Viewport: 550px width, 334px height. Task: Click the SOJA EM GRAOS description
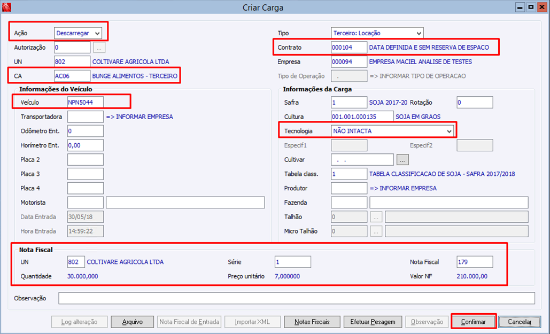tap(418, 117)
